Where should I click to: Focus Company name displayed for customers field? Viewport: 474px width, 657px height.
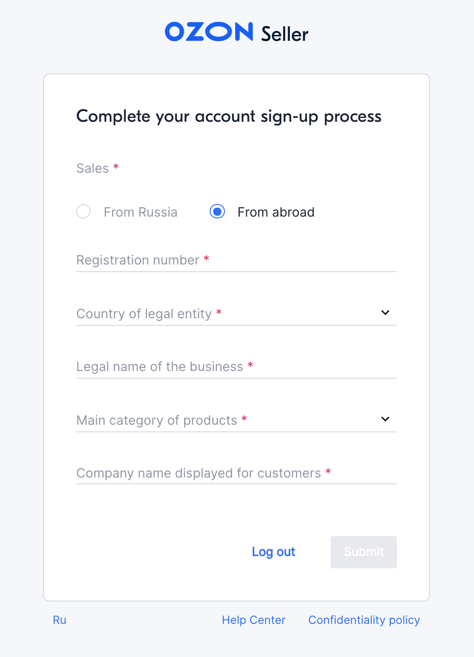click(236, 473)
